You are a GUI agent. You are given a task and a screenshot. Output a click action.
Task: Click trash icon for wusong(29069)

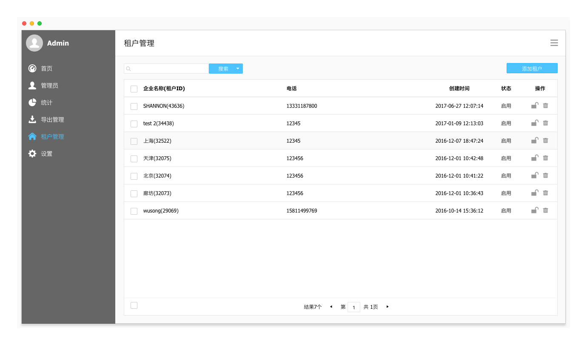(x=546, y=210)
